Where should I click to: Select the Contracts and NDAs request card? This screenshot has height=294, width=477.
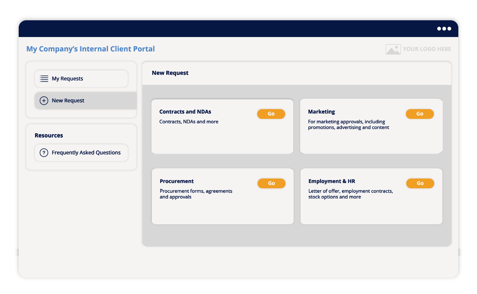(223, 126)
